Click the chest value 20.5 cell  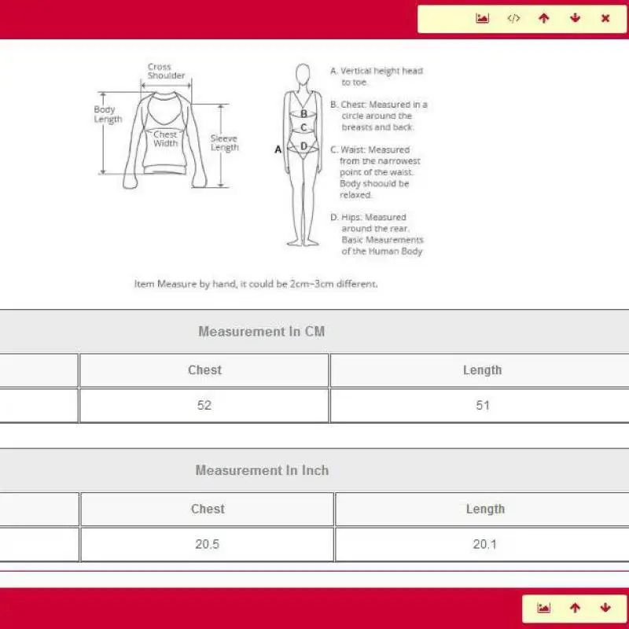(208, 544)
